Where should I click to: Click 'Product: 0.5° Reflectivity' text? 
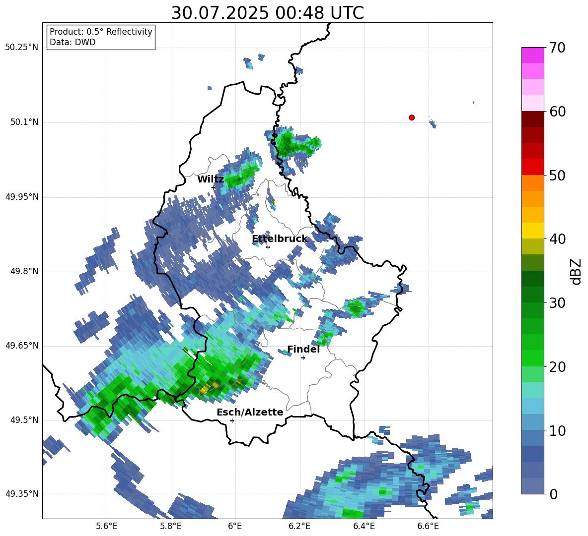(x=101, y=32)
